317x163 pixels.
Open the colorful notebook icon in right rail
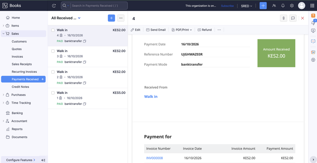[313, 52]
